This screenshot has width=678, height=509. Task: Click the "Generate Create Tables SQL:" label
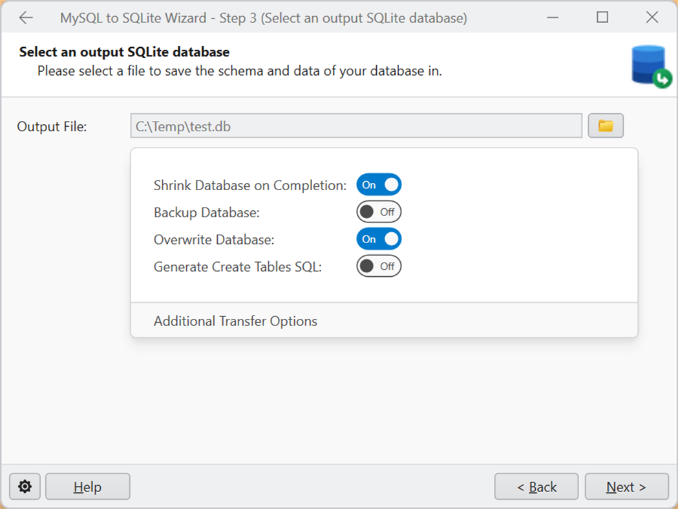(x=237, y=267)
